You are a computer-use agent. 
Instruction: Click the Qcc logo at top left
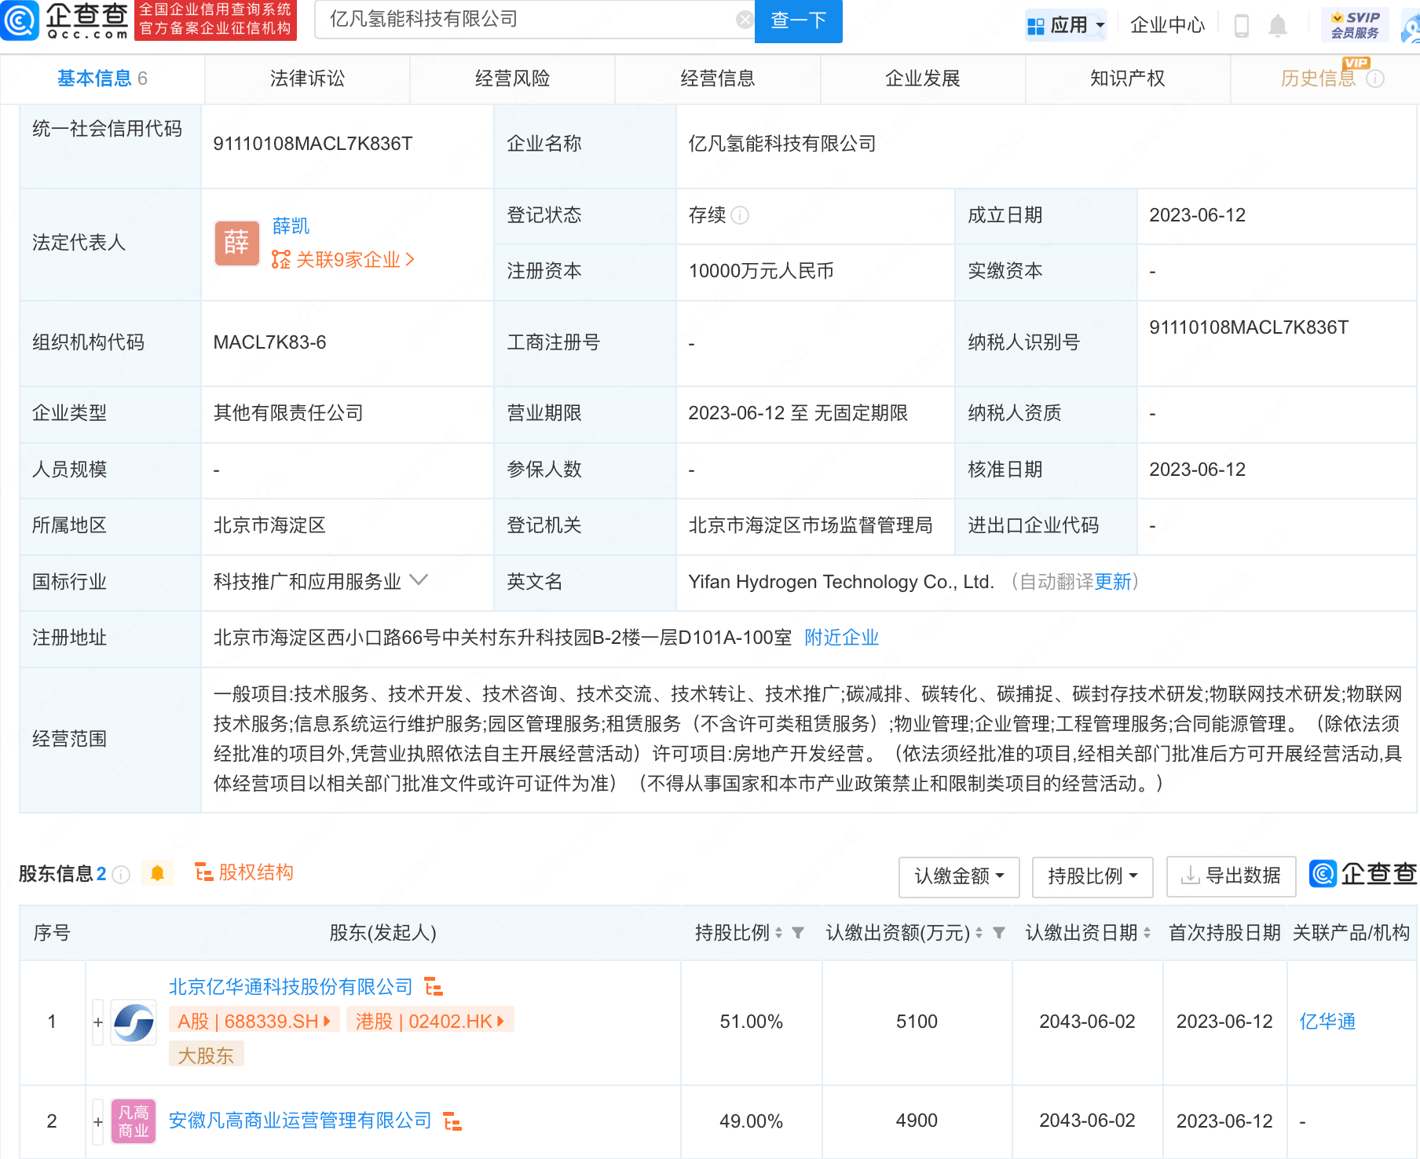[66, 20]
